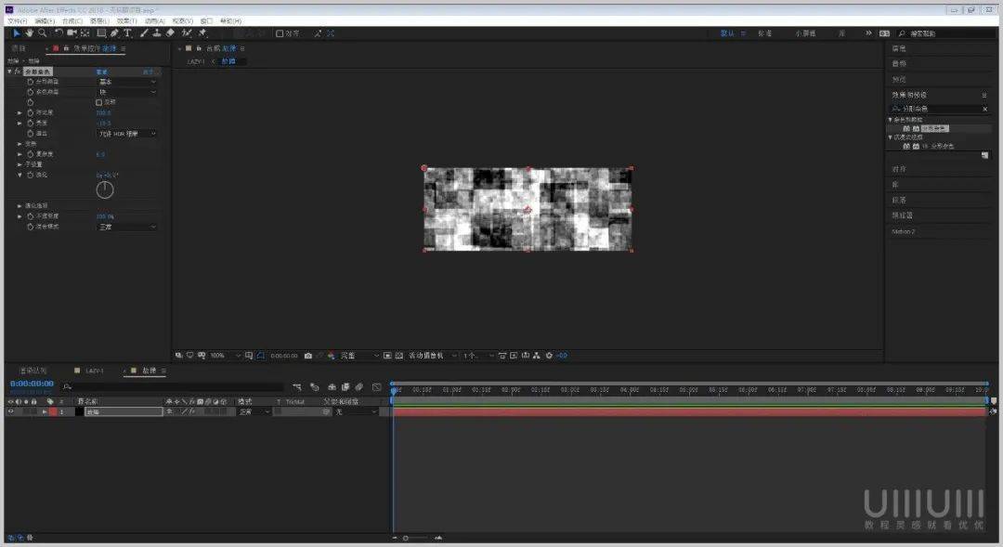Select the Rotation tool
1003x547 pixels.
click(59, 33)
